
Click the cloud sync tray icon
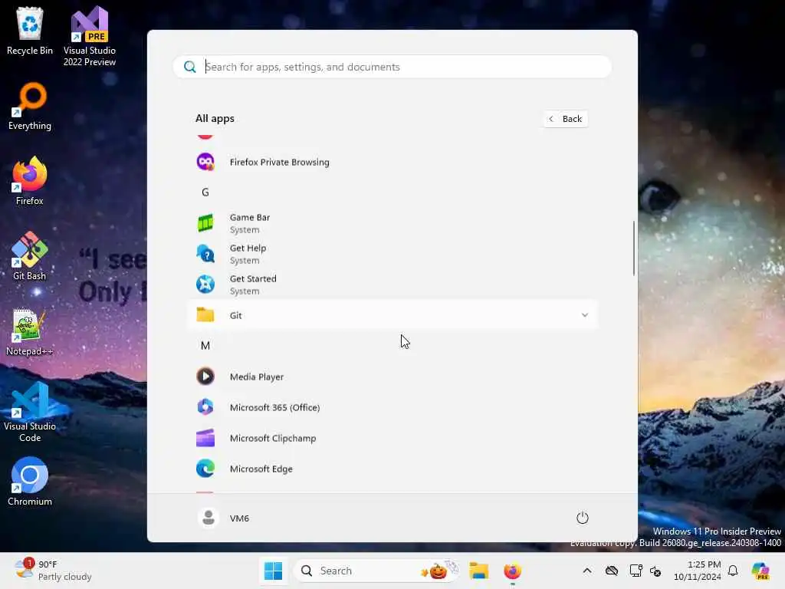click(x=611, y=571)
